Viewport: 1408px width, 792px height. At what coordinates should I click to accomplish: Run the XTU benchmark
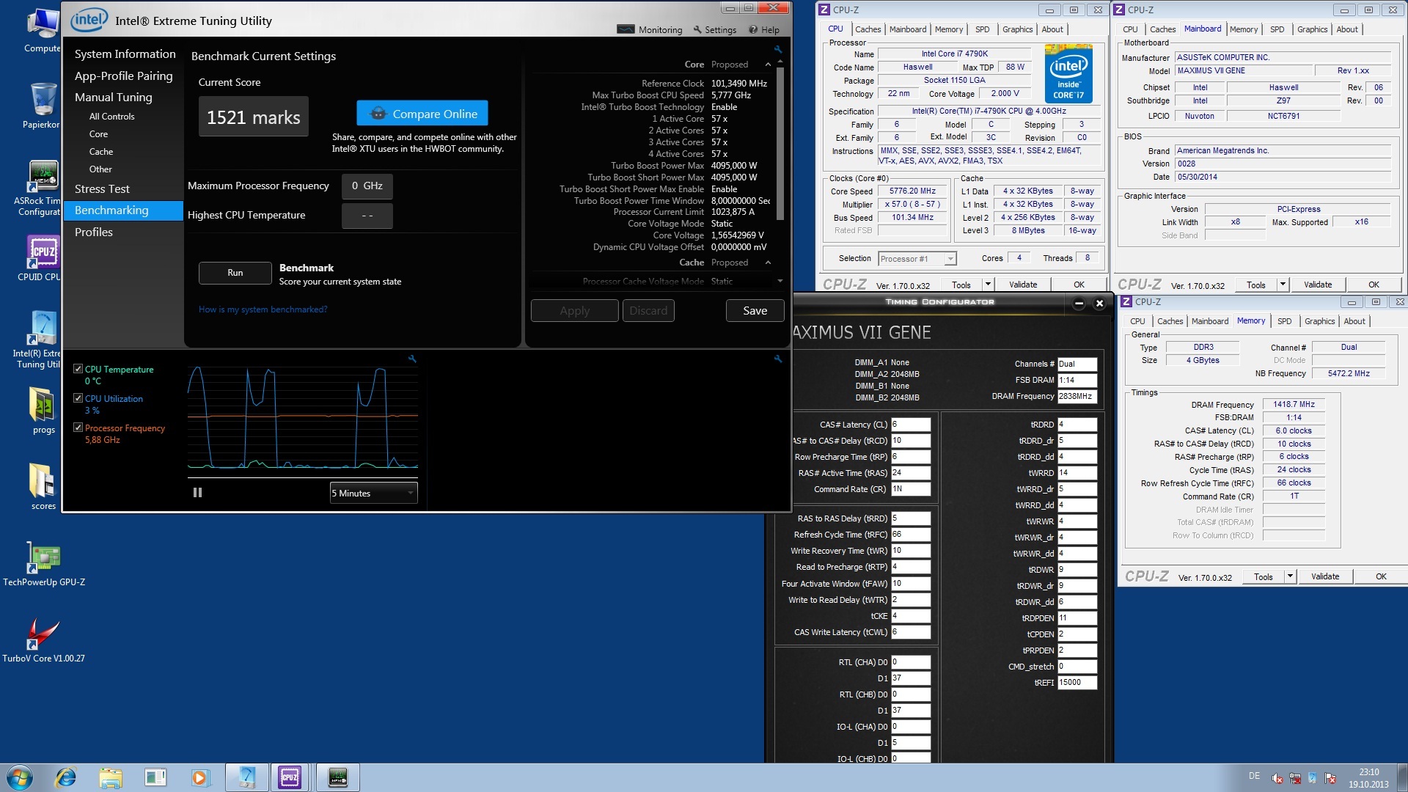(x=235, y=273)
